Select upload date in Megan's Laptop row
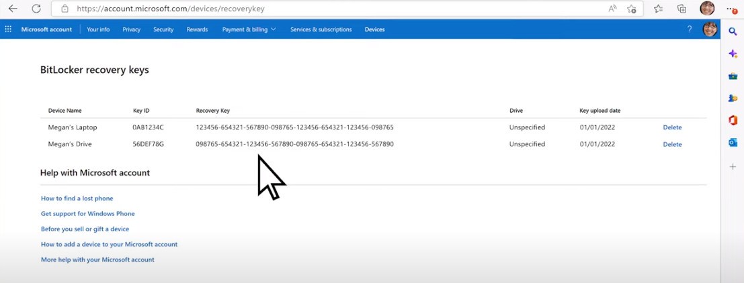Image resolution: width=744 pixels, height=283 pixels. [x=597, y=127]
